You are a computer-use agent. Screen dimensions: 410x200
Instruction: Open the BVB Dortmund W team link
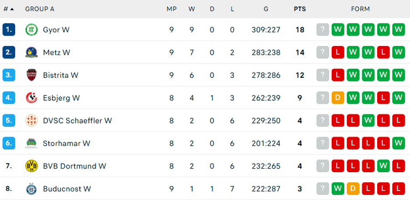click(74, 166)
